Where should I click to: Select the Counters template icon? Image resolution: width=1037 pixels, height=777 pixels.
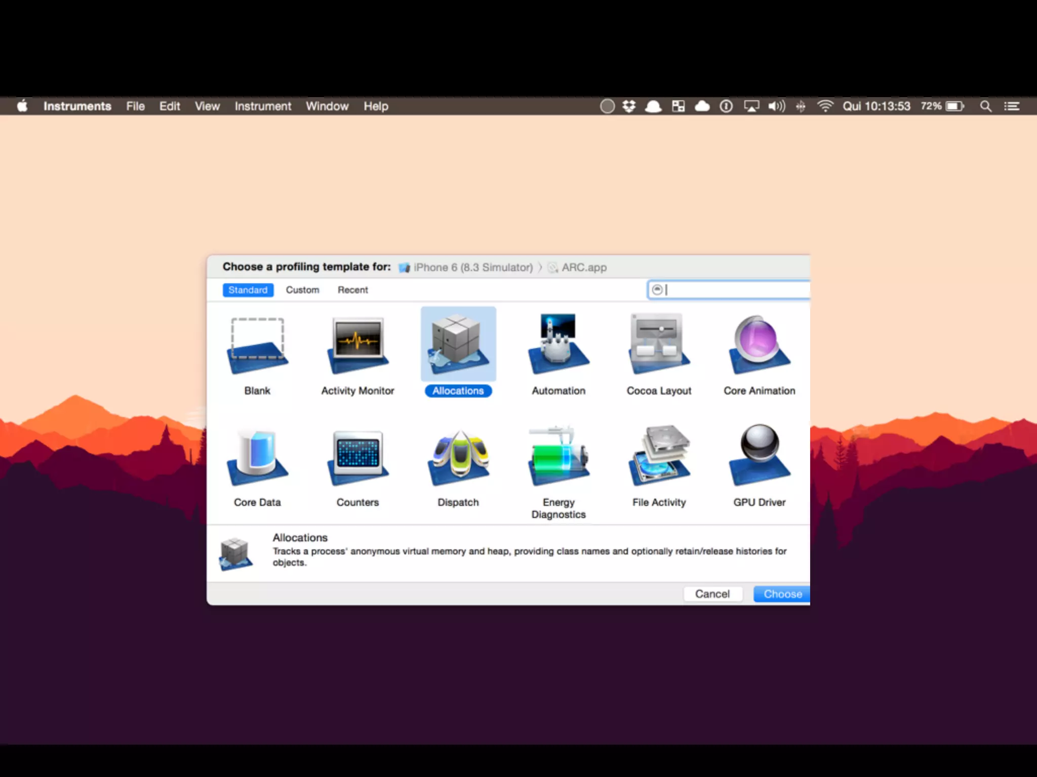click(357, 457)
